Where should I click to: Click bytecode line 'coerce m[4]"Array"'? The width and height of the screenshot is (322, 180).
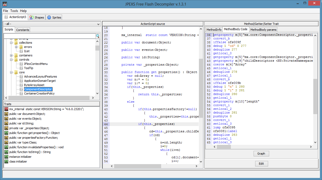pos(230,64)
